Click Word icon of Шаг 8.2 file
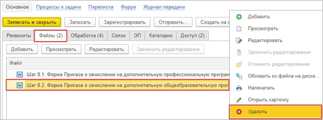This screenshot has width=323, height=120. click(19, 85)
